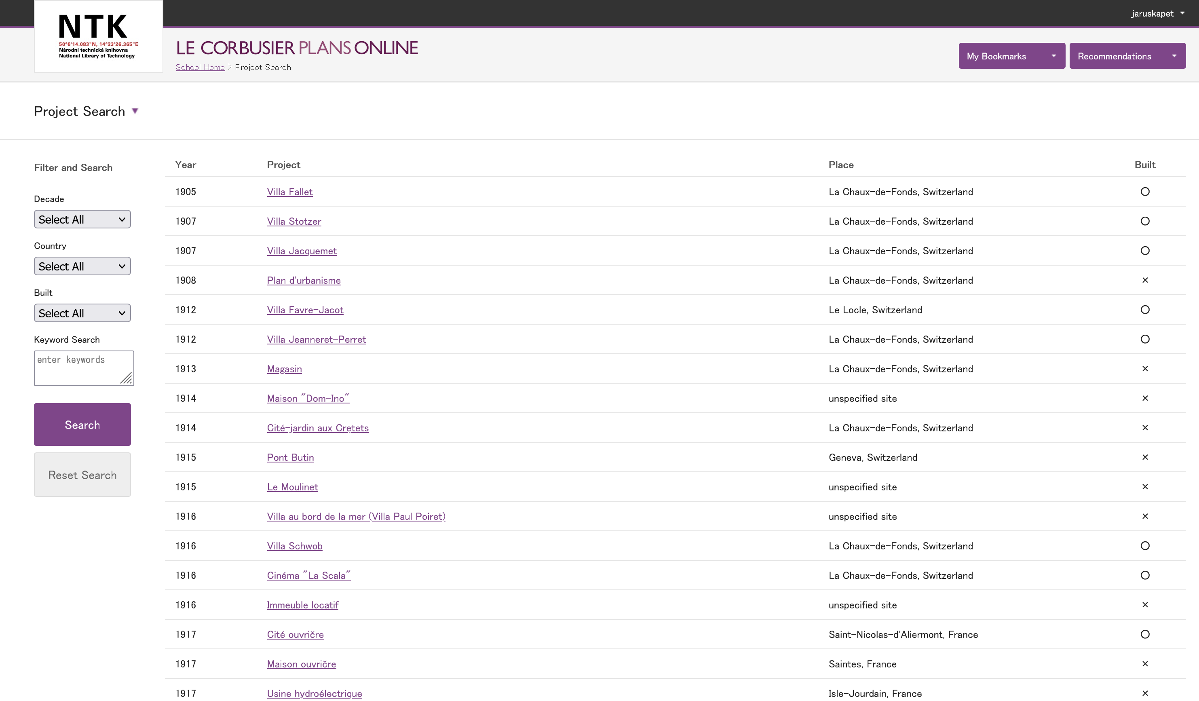This screenshot has height=701, width=1199.
Task: Click the Project column header
Action: coord(283,165)
